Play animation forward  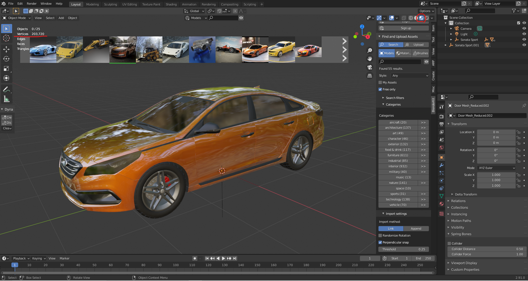click(224, 258)
